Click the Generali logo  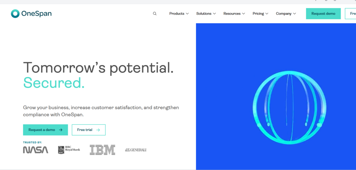pyautogui.click(x=136, y=150)
